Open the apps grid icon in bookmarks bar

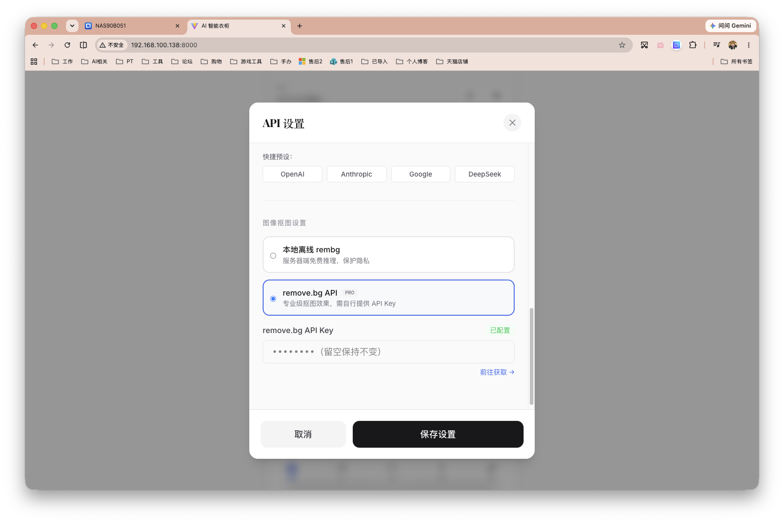coord(34,62)
